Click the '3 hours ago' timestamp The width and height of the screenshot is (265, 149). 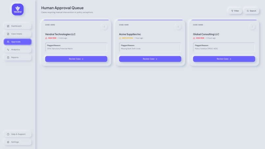(211, 38)
